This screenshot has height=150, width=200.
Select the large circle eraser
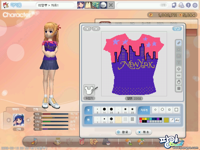point(162,110)
